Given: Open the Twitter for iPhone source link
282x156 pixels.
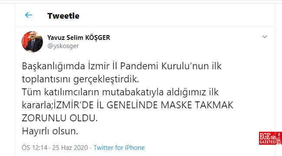Looking at the screenshot, I should pos(119,148).
